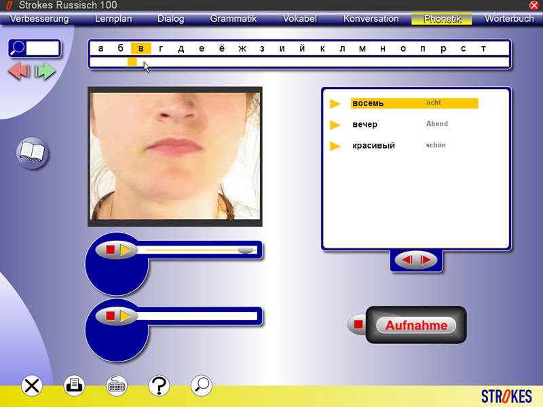Viewport: 543px width, 407px height.
Task: Open the Lernplan section
Action: pos(113,19)
